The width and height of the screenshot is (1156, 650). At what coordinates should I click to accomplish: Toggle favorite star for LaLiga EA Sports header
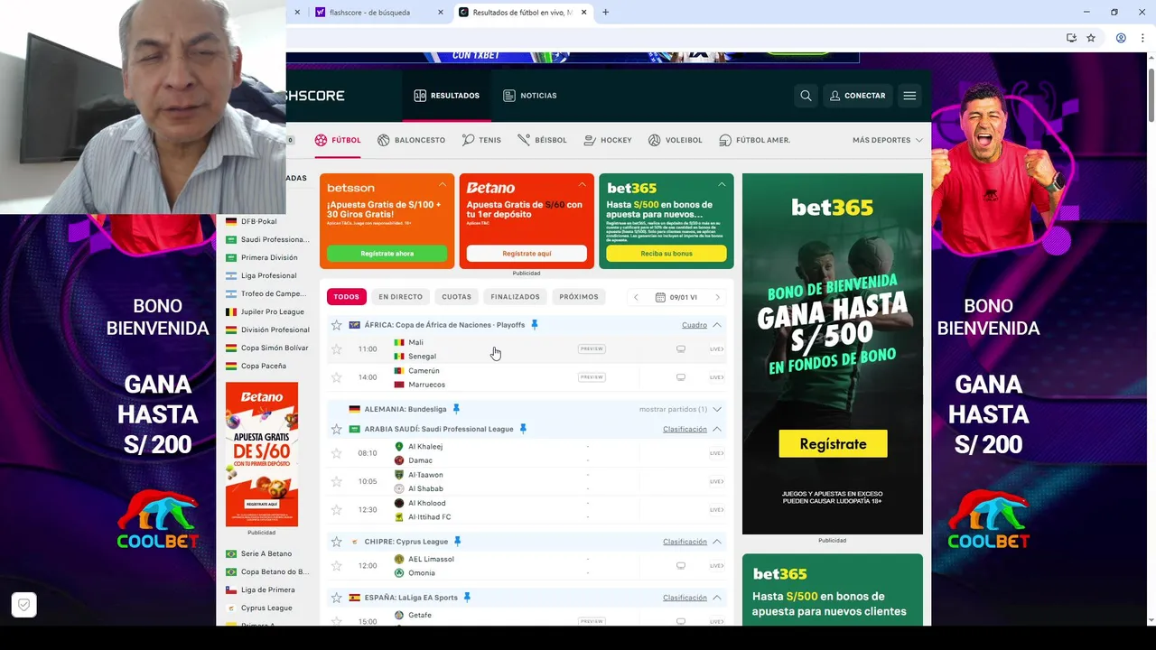pos(337,598)
